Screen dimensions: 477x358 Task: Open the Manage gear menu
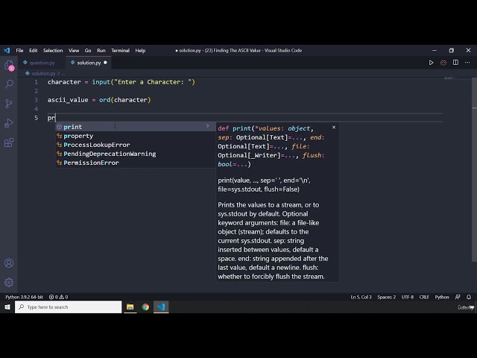click(9, 282)
